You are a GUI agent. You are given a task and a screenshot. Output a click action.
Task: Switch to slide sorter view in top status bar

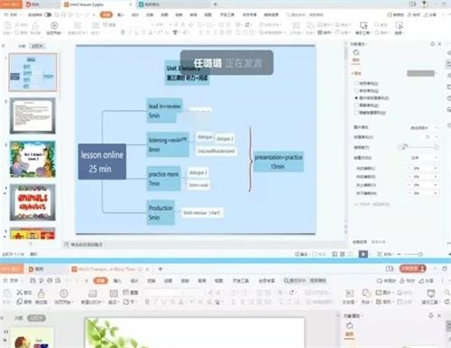coord(342,254)
